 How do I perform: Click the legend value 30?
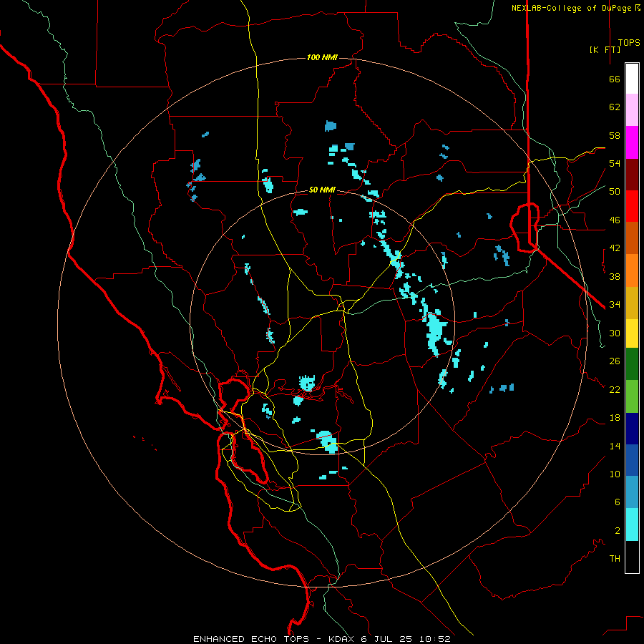pos(615,333)
